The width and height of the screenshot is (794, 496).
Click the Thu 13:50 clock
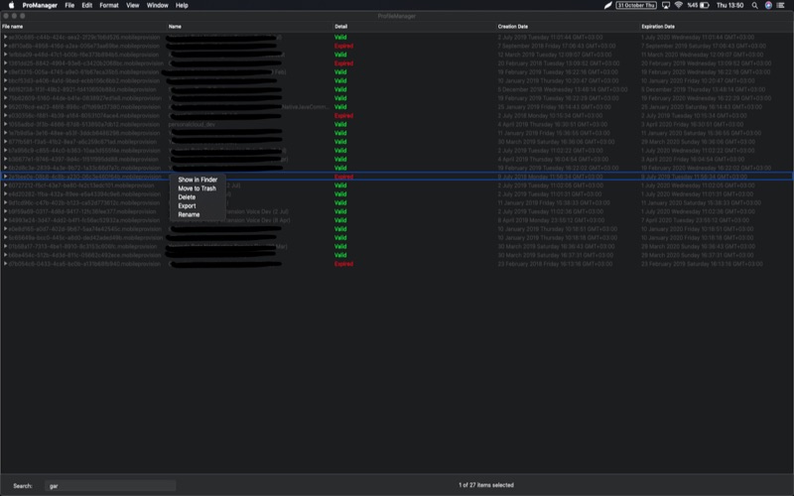[x=729, y=5]
